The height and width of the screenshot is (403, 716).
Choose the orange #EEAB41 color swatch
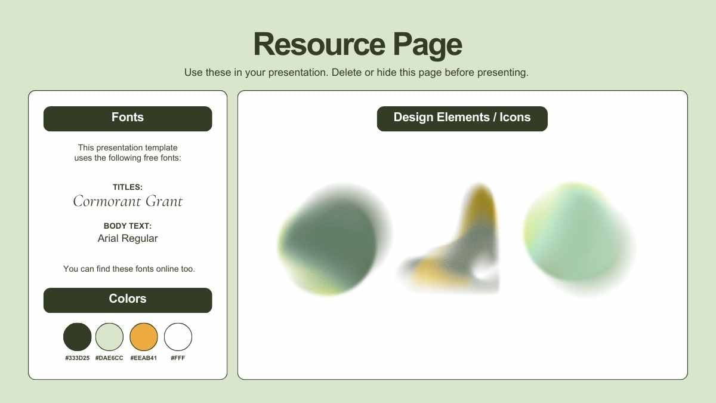coord(144,337)
